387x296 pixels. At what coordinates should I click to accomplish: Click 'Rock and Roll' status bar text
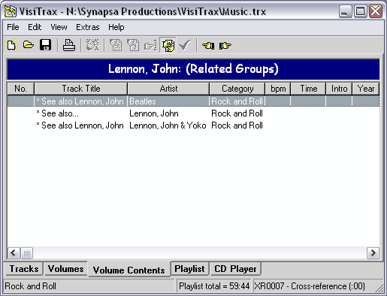click(x=31, y=286)
